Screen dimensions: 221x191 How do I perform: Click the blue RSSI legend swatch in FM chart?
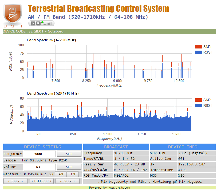[199, 52]
